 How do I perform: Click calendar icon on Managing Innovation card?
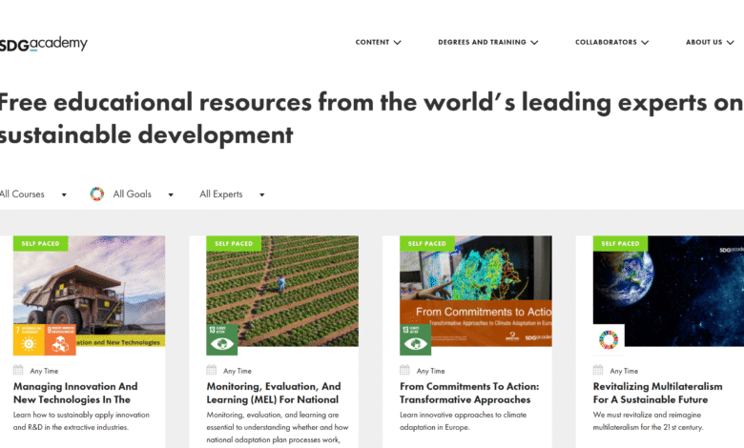click(x=18, y=370)
